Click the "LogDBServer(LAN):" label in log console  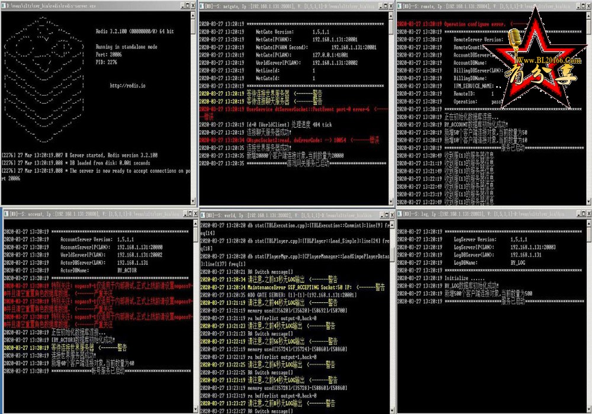474,255
